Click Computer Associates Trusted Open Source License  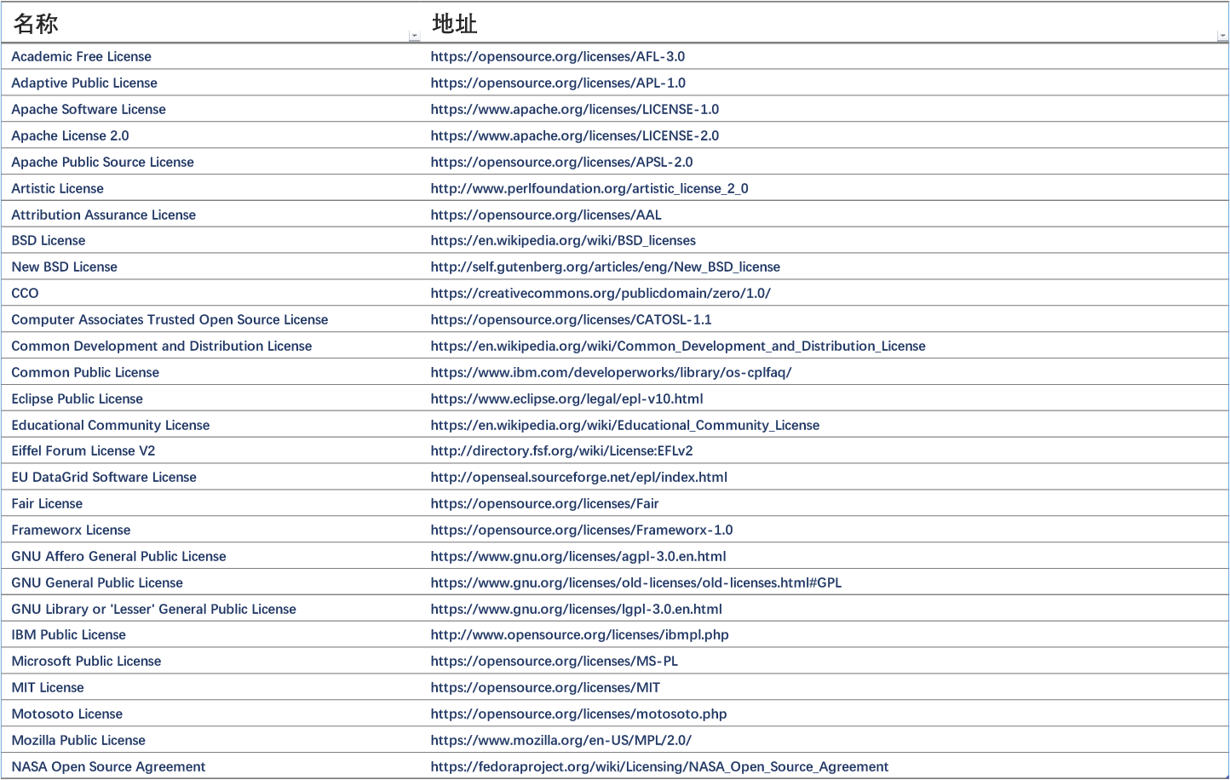[170, 319]
